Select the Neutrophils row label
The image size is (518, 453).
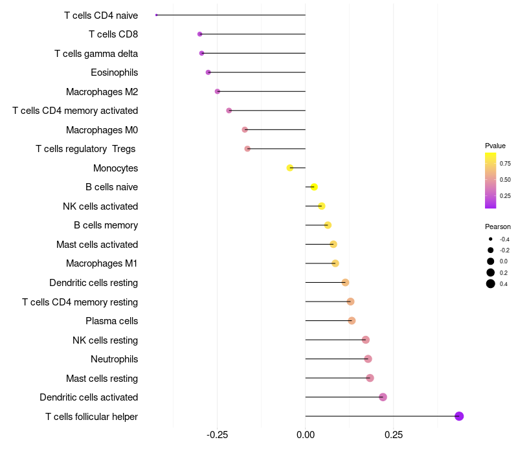(115, 359)
